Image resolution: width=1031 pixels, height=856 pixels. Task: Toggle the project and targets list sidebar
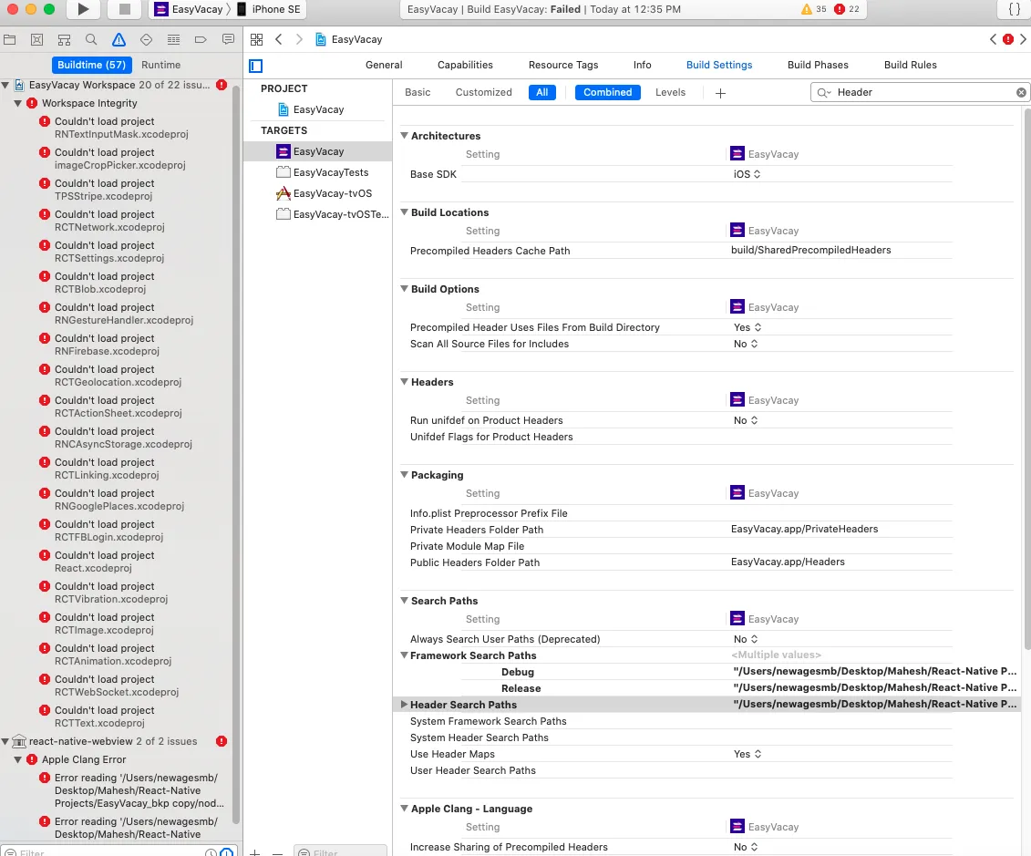click(x=256, y=66)
